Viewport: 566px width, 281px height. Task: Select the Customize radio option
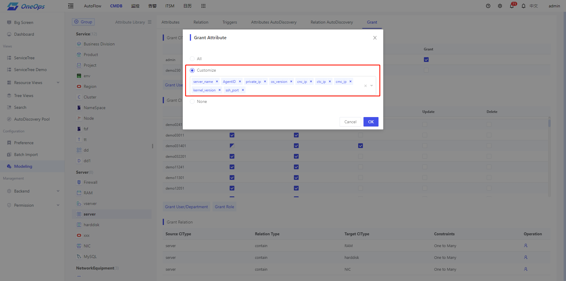[192, 70]
